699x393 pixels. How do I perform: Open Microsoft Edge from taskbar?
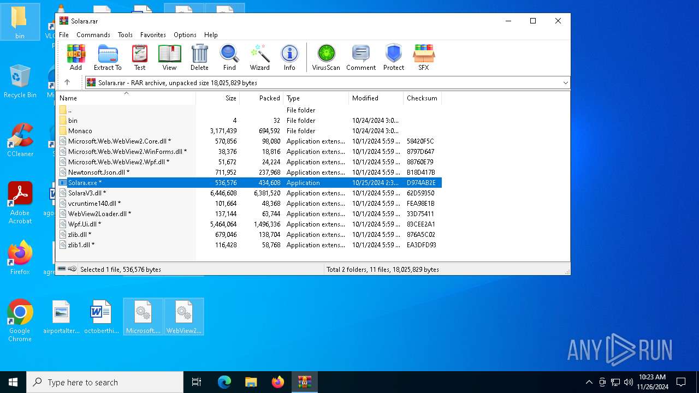(224, 382)
